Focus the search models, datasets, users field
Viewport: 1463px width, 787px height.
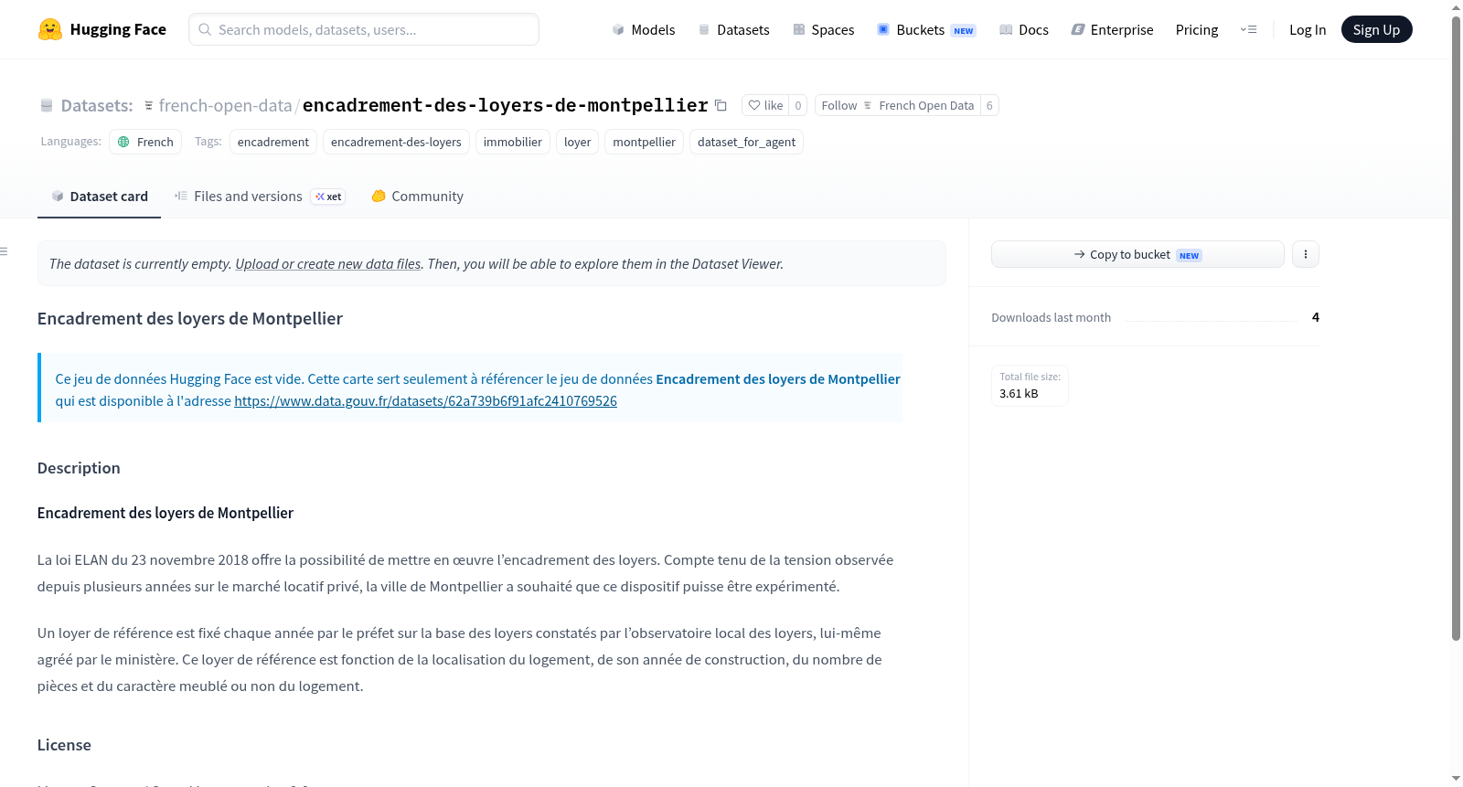pos(364,29)
